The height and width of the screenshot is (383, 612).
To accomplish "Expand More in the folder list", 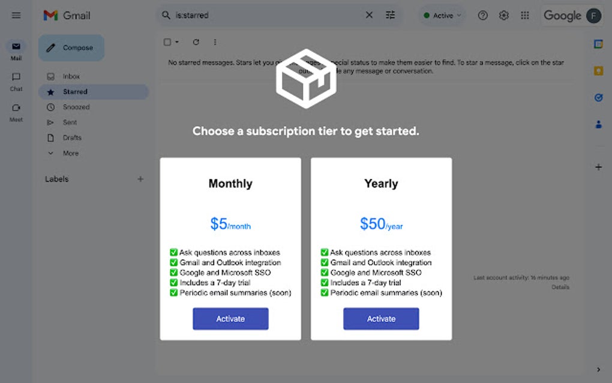I will click(70, 153).
